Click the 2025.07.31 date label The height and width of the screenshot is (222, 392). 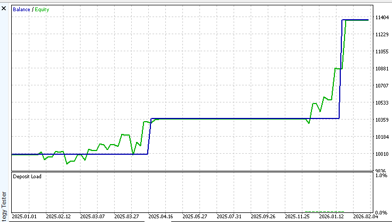pyautogui.click(x=229, y=216)
